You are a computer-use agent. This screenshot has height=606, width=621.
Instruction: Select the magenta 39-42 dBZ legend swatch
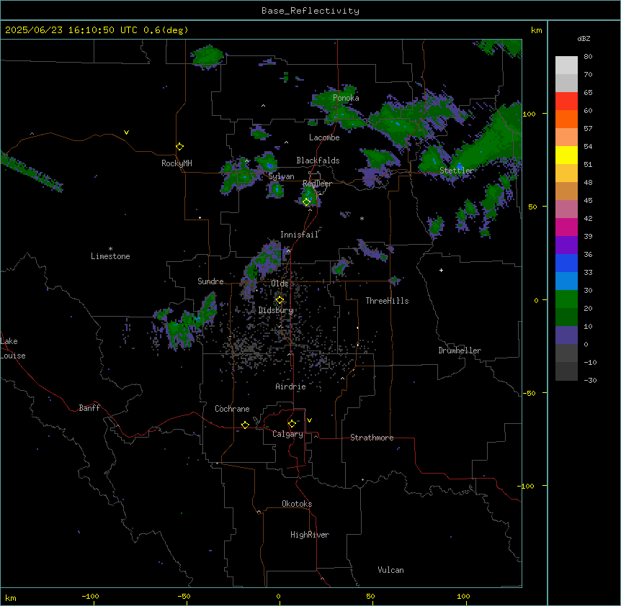(x=566, y=227)
